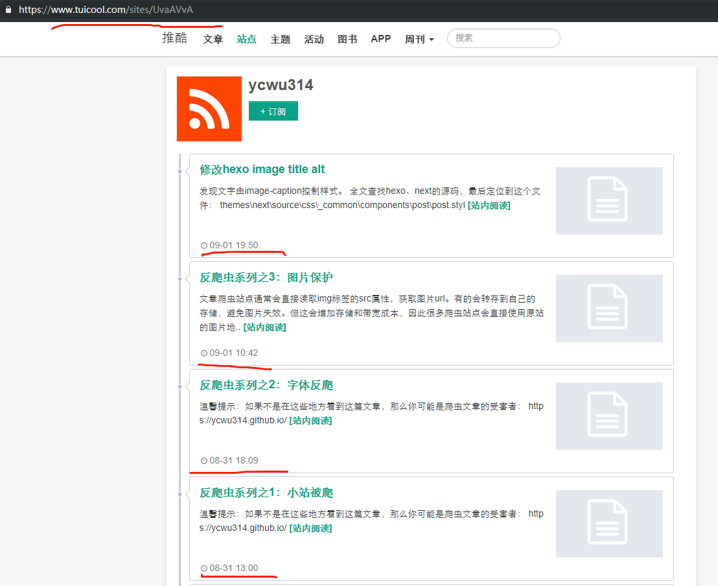718x586 pixels.
Task: Click the 搜索 search input field
Action: point(503,38)
